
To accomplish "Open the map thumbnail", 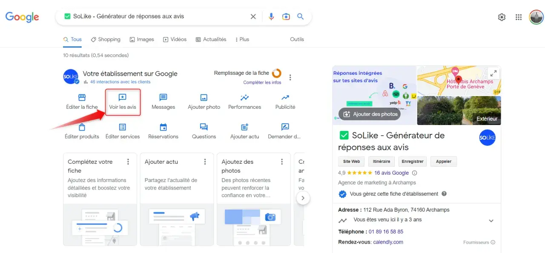I will coord(459,80).
